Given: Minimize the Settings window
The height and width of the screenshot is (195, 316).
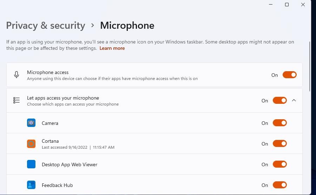Looking at the screenshot, I should click(x=271, y=5).
